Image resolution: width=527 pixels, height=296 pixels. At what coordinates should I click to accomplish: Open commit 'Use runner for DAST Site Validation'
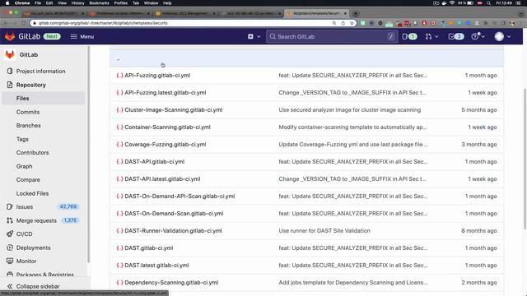324,231
